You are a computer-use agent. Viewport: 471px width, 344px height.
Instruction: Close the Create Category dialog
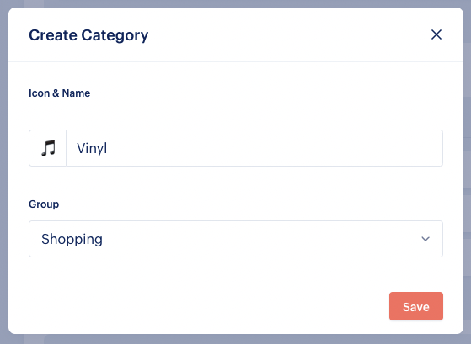pyautogui.click(x=436, y=34)
